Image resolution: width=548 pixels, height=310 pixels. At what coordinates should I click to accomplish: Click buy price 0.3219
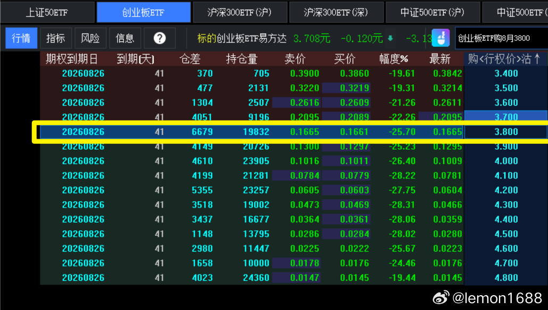(x=354, y=88)
